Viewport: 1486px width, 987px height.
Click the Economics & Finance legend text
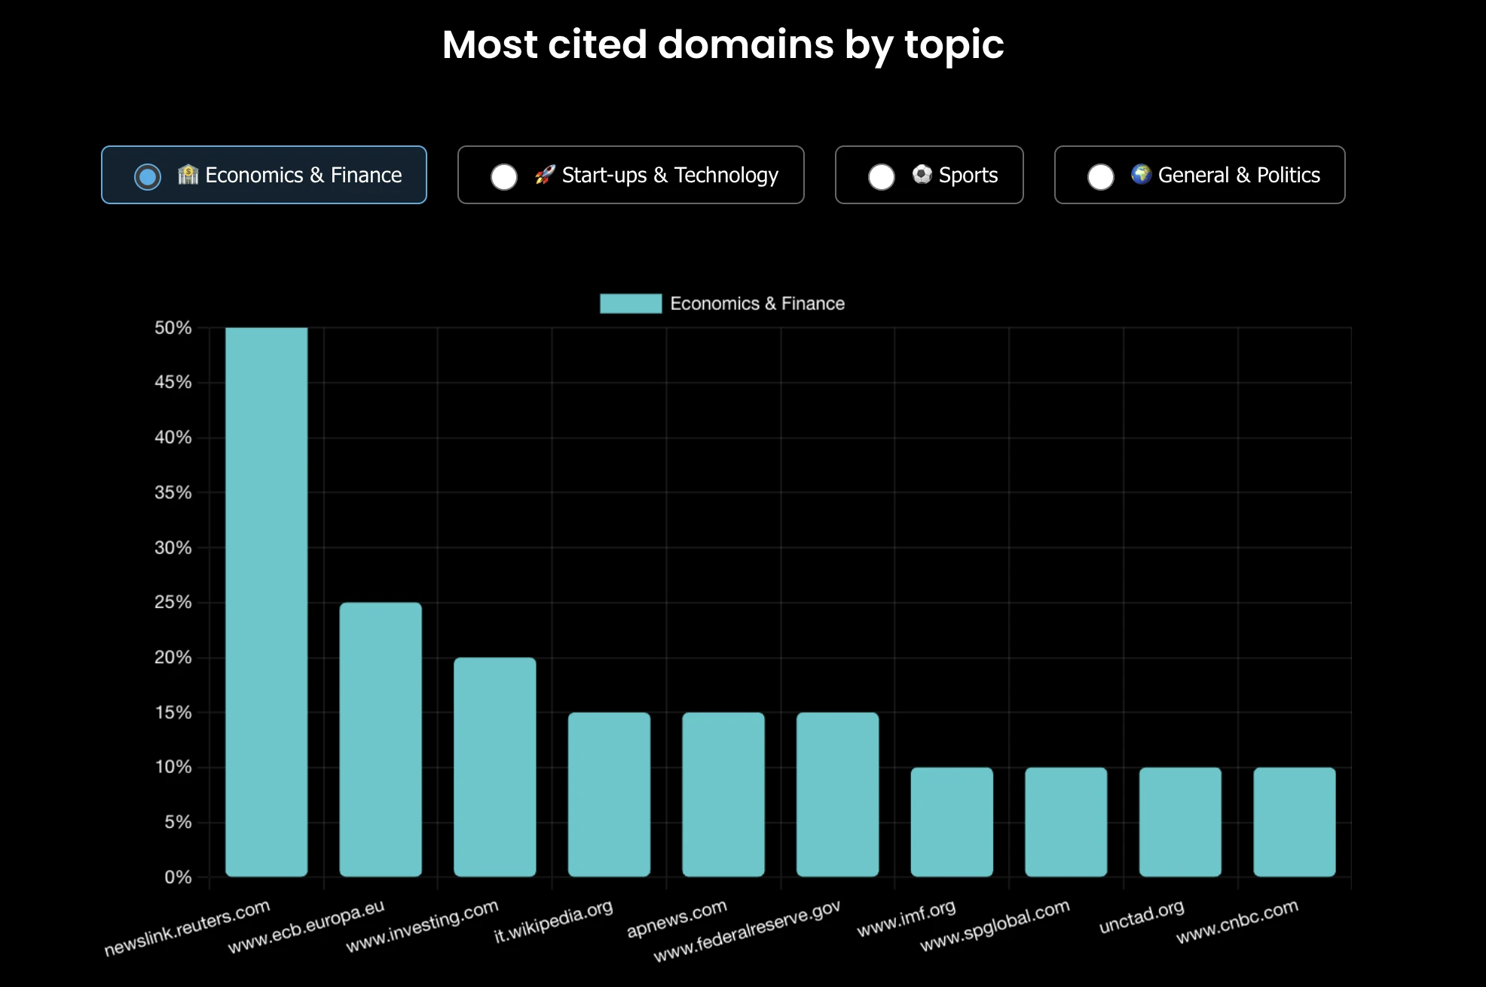757,304
